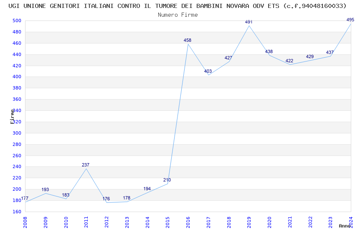This screenshot has width=355, height=230.
Task: Click y-axis value 360
Action: pos(17,99)
